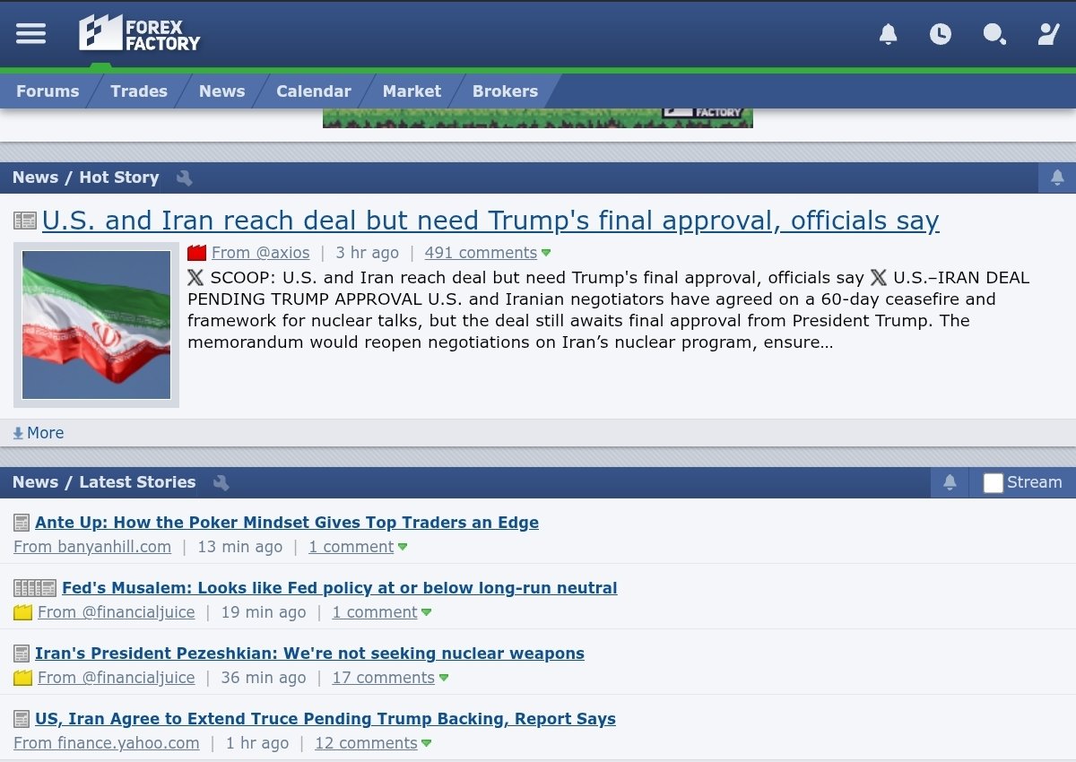Open From @axios source link
Screen dimensions: 1076x762
tap(261, 253)
